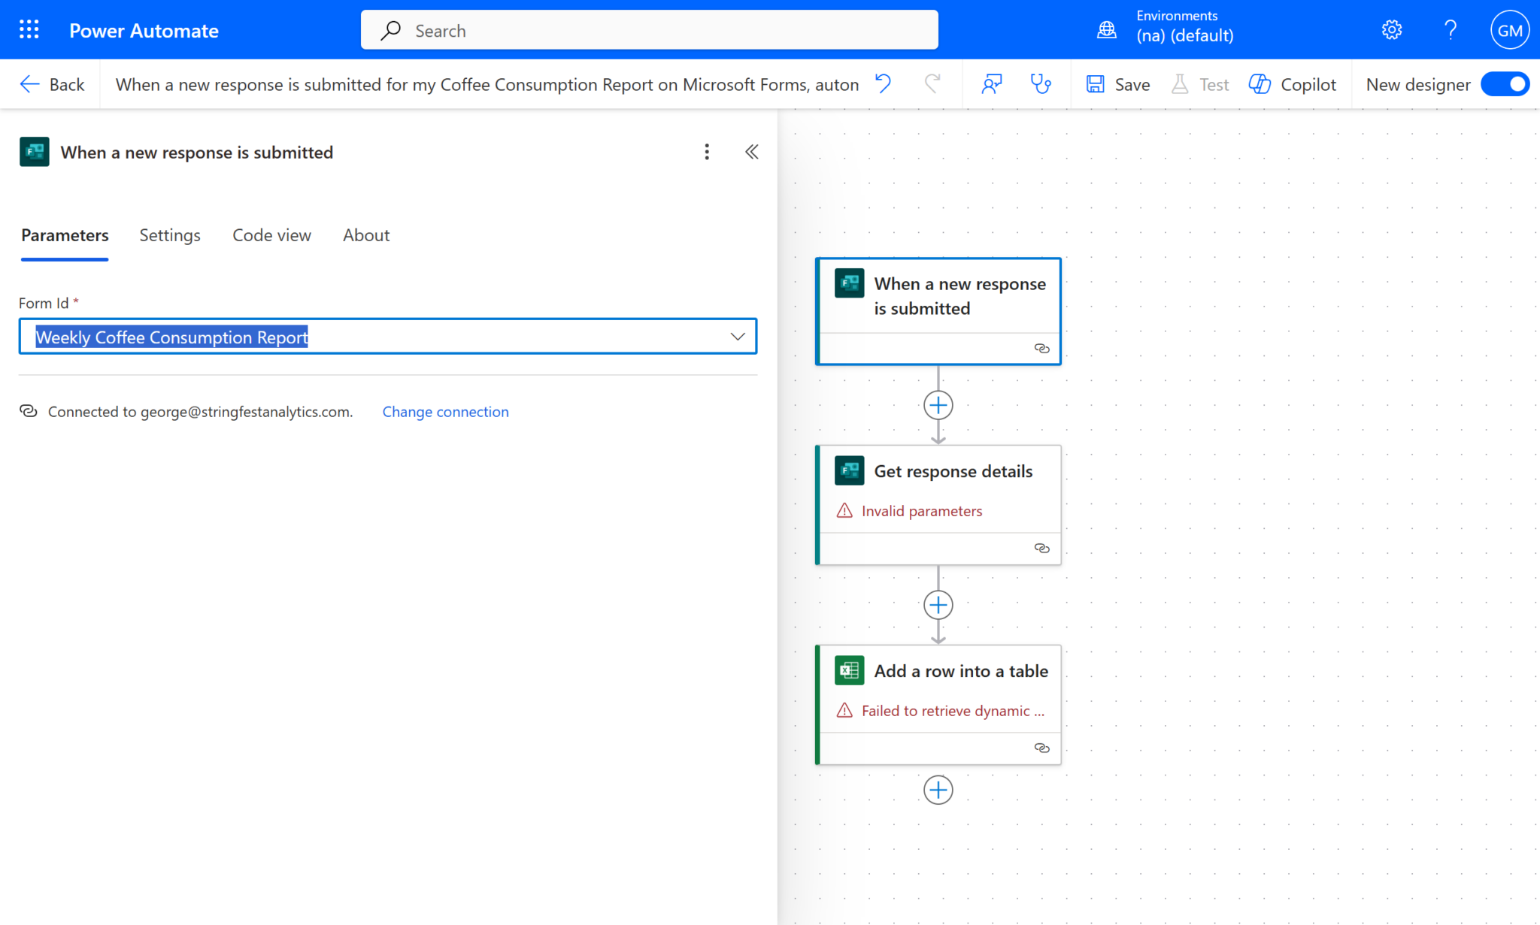1540x925 pixels.
Task: Expand the Form Id dropdown chevron
Action: pyautogui.click(x=738, y=337)
